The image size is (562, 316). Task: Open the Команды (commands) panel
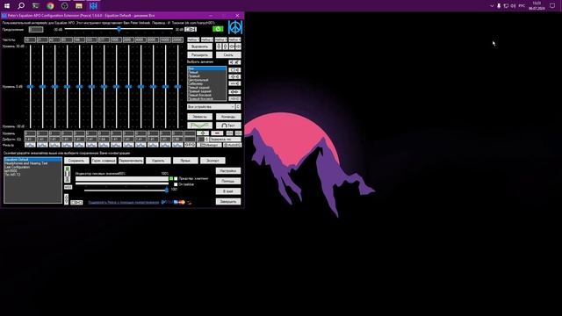[x=228, y=117]
